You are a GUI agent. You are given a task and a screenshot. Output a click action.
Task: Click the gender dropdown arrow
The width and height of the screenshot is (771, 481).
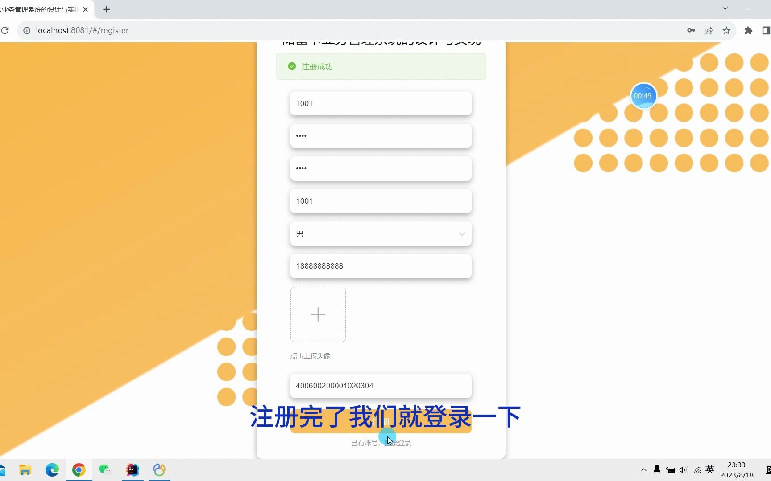click(x=462, y=234)
